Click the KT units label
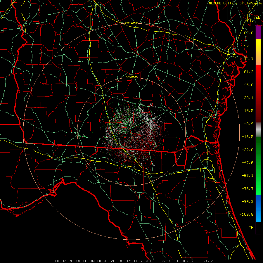This screenshot has width=263, height=263. point(250,20)
